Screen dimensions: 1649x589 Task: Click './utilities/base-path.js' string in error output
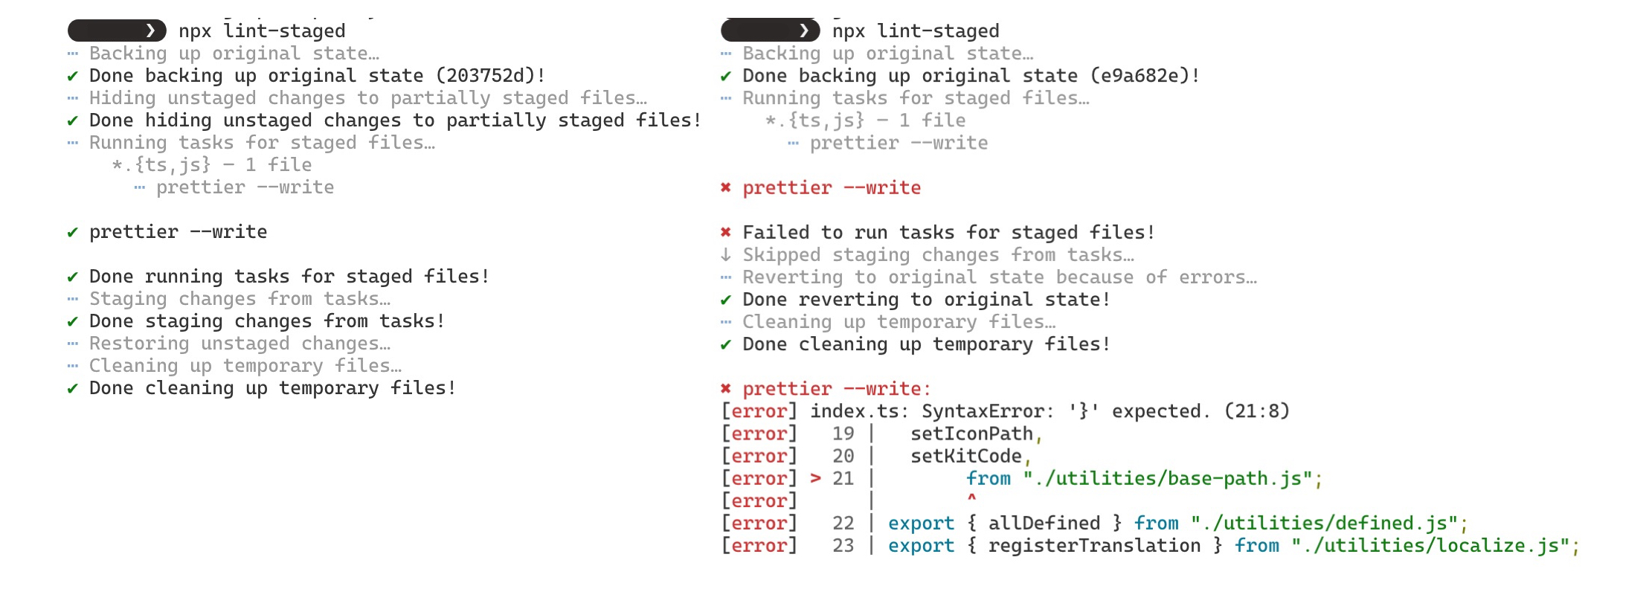(x=1168, y=478)
